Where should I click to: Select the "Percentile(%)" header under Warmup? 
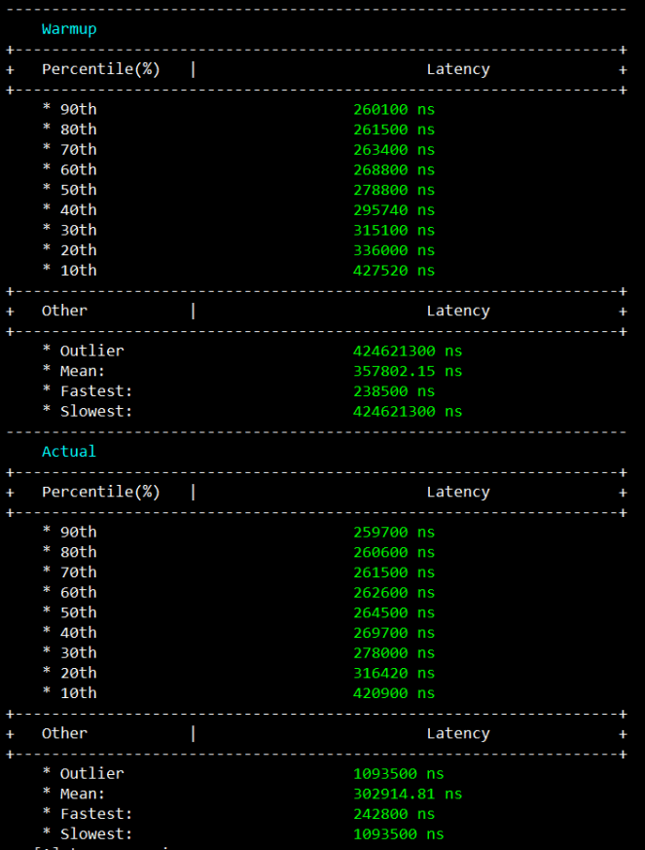[x=101, y=69]
